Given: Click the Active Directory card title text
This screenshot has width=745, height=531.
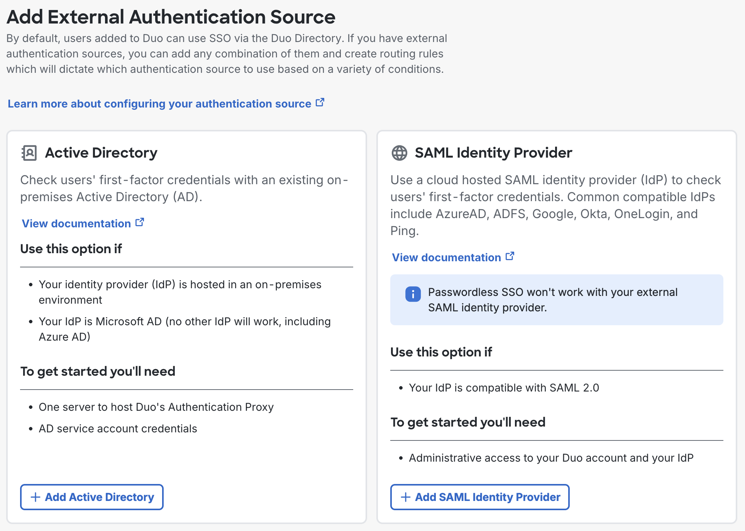Looking at the screenshot, I should [101, 153].
